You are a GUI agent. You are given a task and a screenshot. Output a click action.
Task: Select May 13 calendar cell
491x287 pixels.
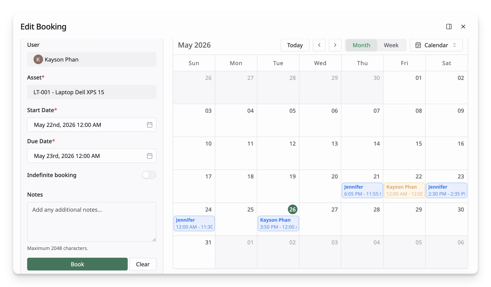(x=320, y=153)
